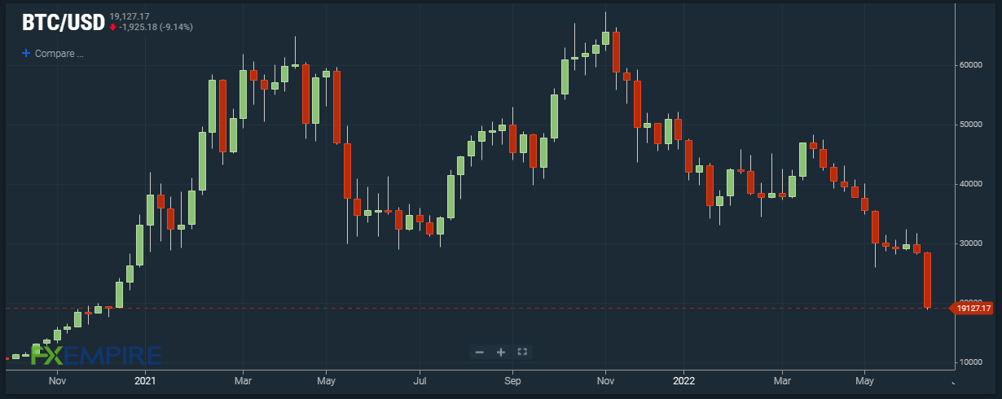Click the 50000 price axis label
Viewport: 1002px width, 399px height.
click(x=970, y=125)
